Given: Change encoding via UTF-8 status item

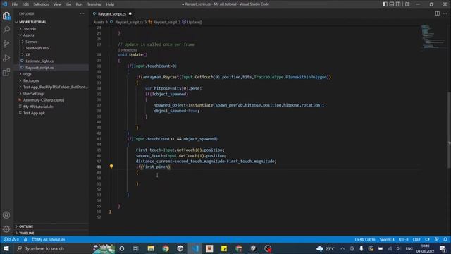Looking at the screenshot, I should point(403,240).
